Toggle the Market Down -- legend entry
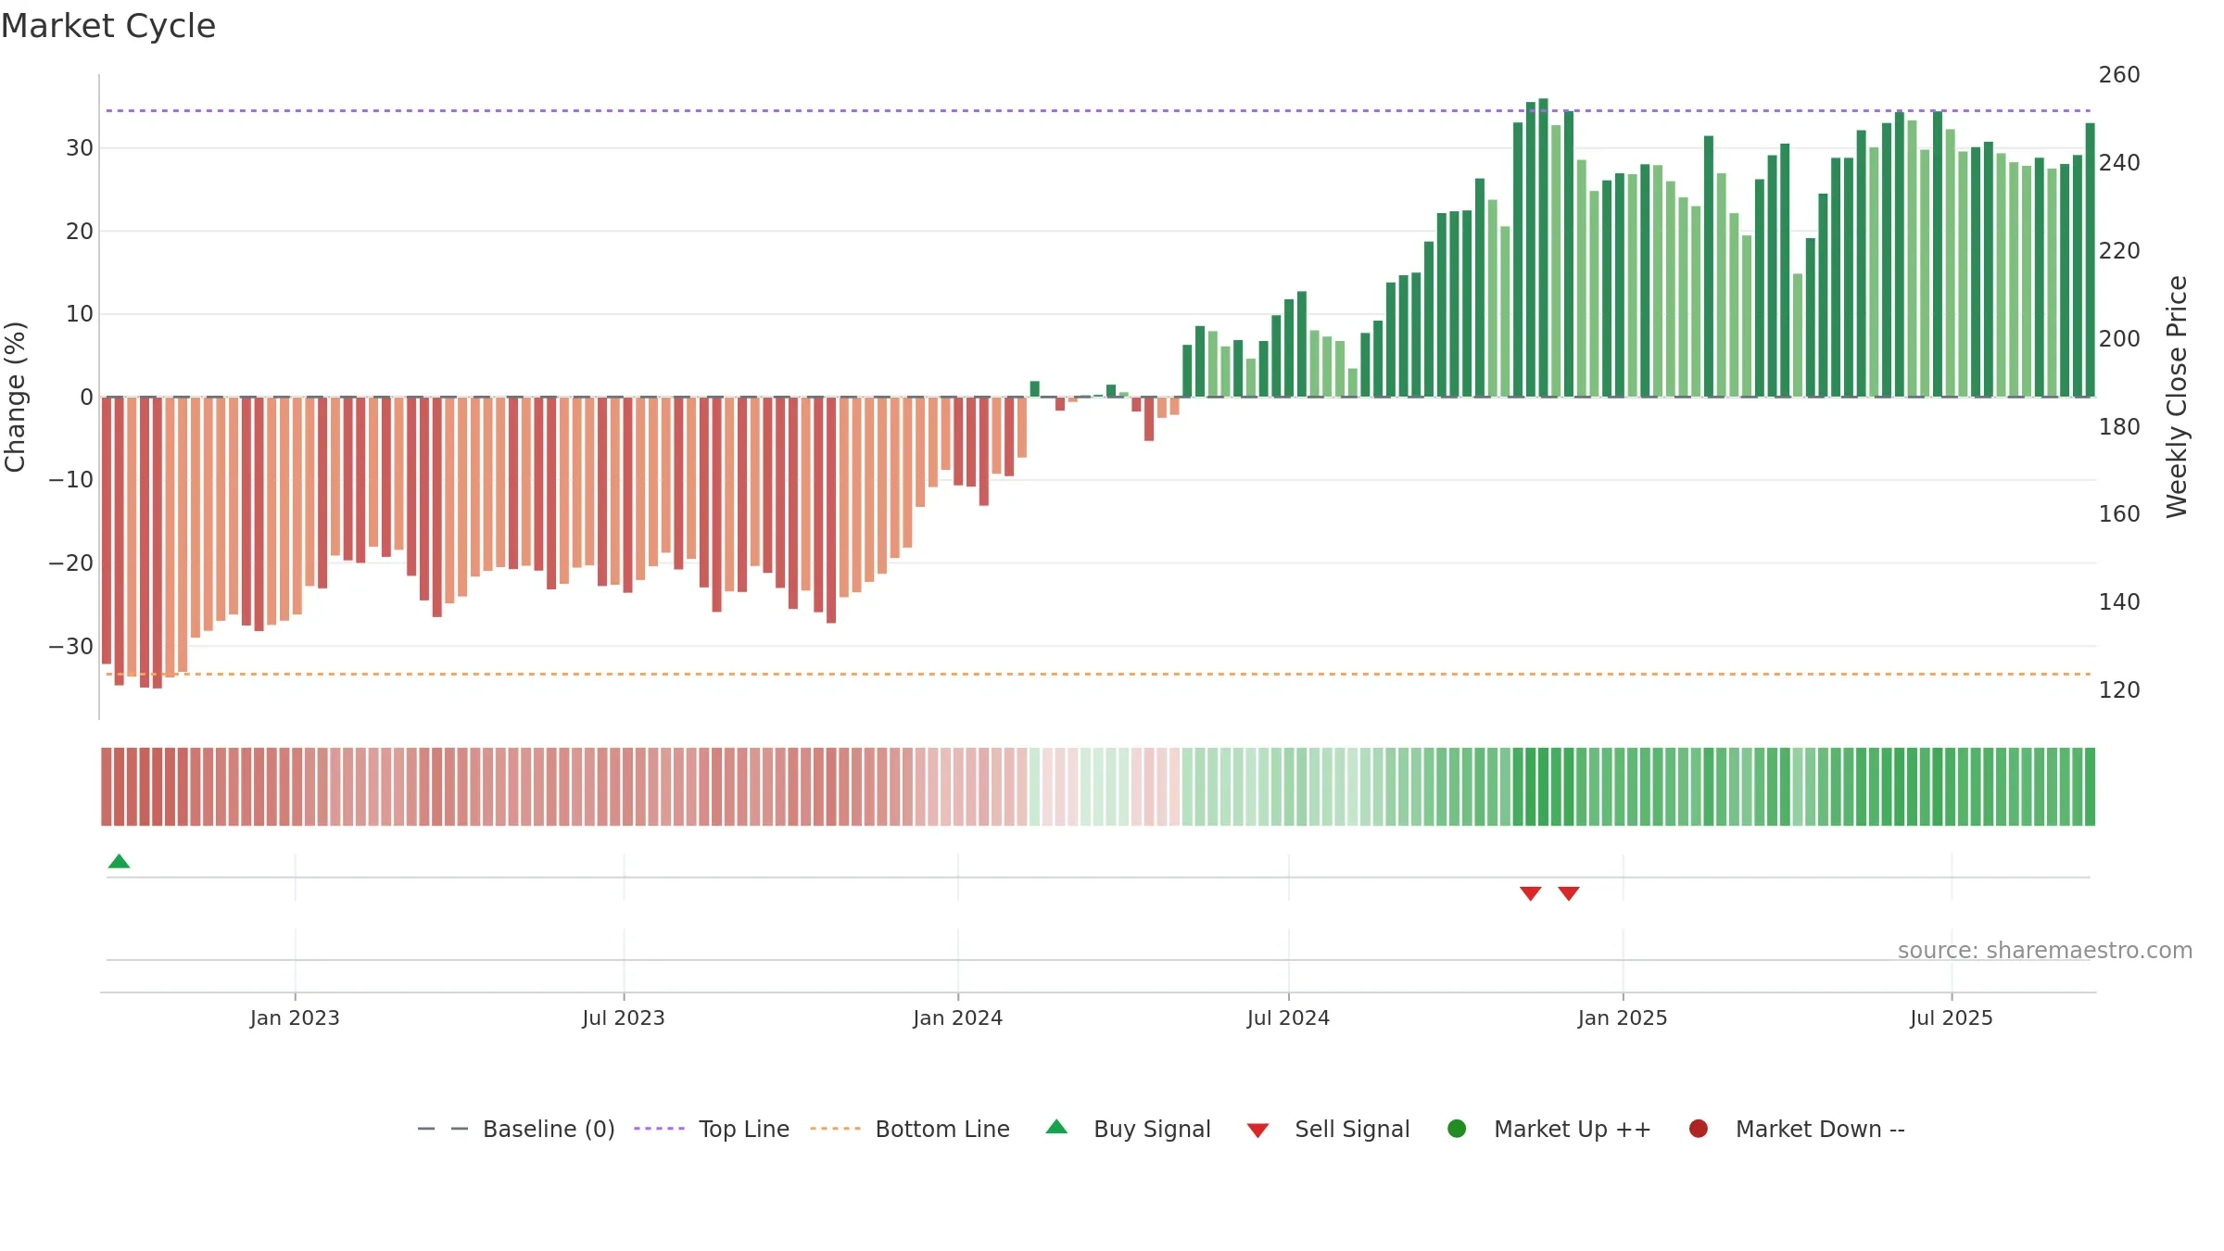 coord(1797,1129)
